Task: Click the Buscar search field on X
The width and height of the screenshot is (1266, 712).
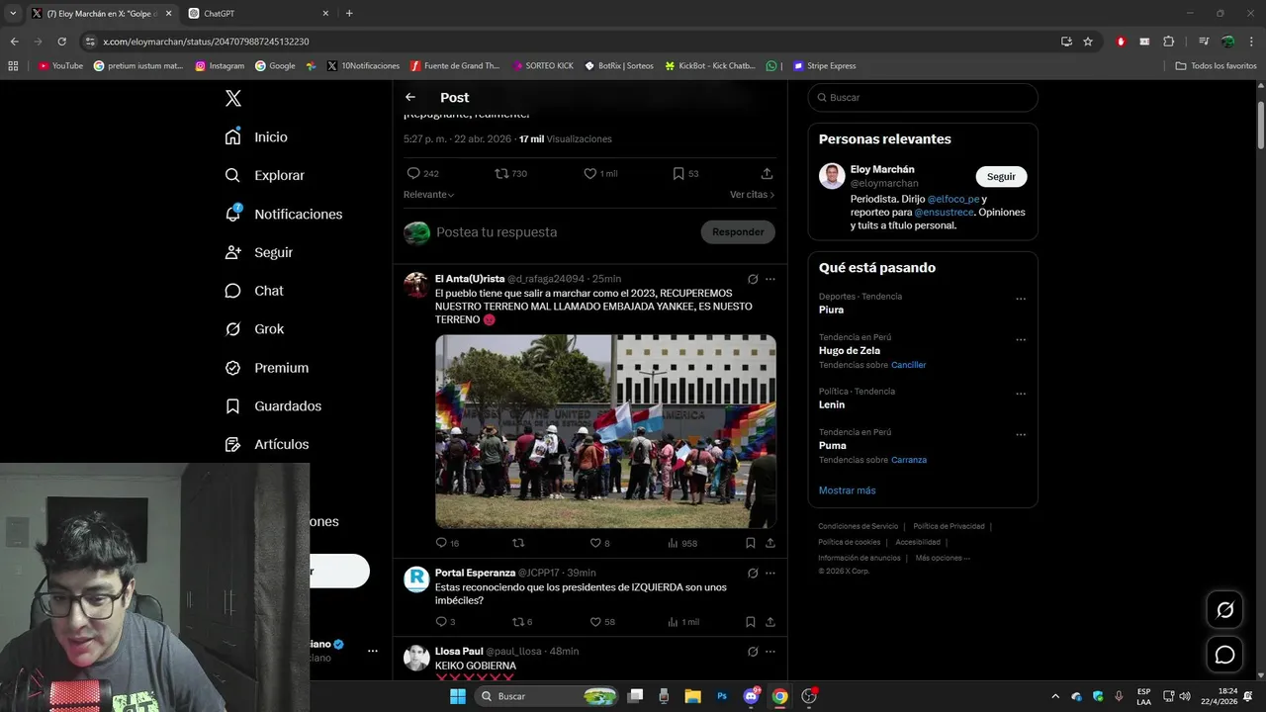Action: point(923,97)
